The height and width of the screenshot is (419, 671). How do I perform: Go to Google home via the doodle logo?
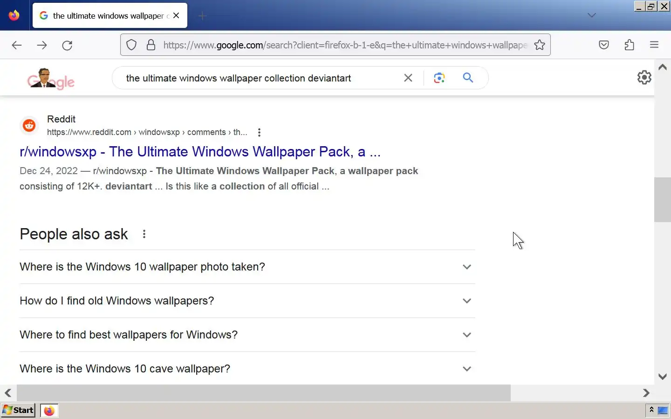point(51,78)
